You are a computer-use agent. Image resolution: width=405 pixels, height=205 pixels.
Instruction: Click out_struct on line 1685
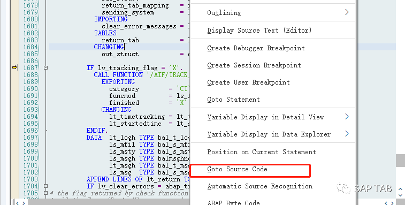(120, 54)
